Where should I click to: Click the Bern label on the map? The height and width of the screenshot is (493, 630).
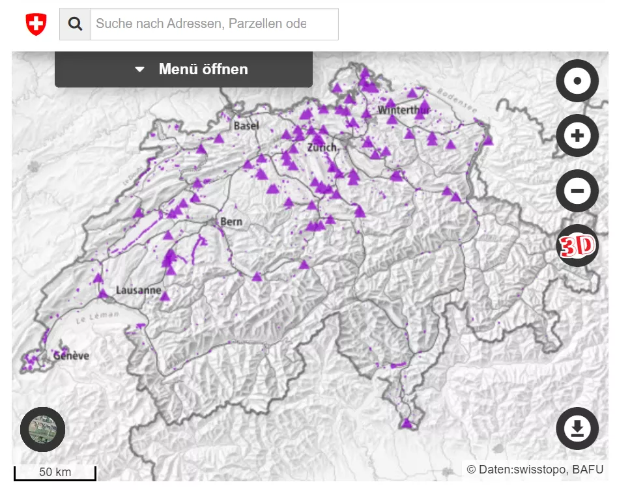coord(231,221)
